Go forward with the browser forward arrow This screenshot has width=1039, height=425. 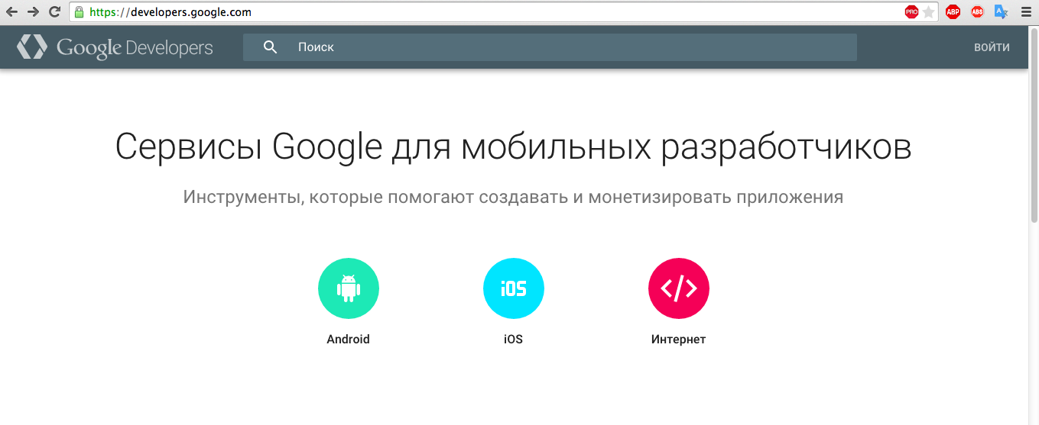33,12
